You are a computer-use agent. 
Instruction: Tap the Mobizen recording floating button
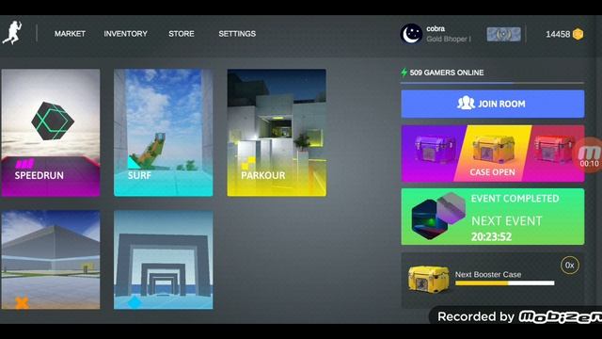pyautogui.click(x=588, y=155)
